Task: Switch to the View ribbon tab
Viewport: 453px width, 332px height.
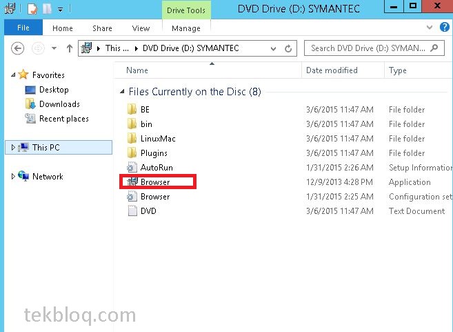Action: [x=141, y=28]
